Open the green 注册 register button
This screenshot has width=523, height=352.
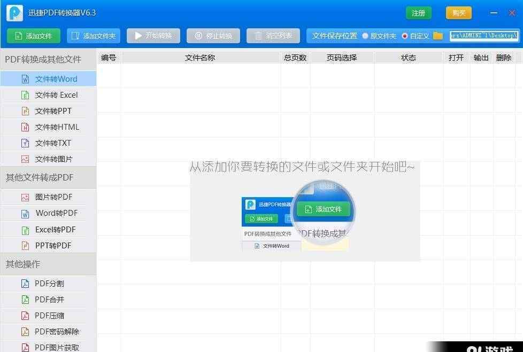click(419, 13)
